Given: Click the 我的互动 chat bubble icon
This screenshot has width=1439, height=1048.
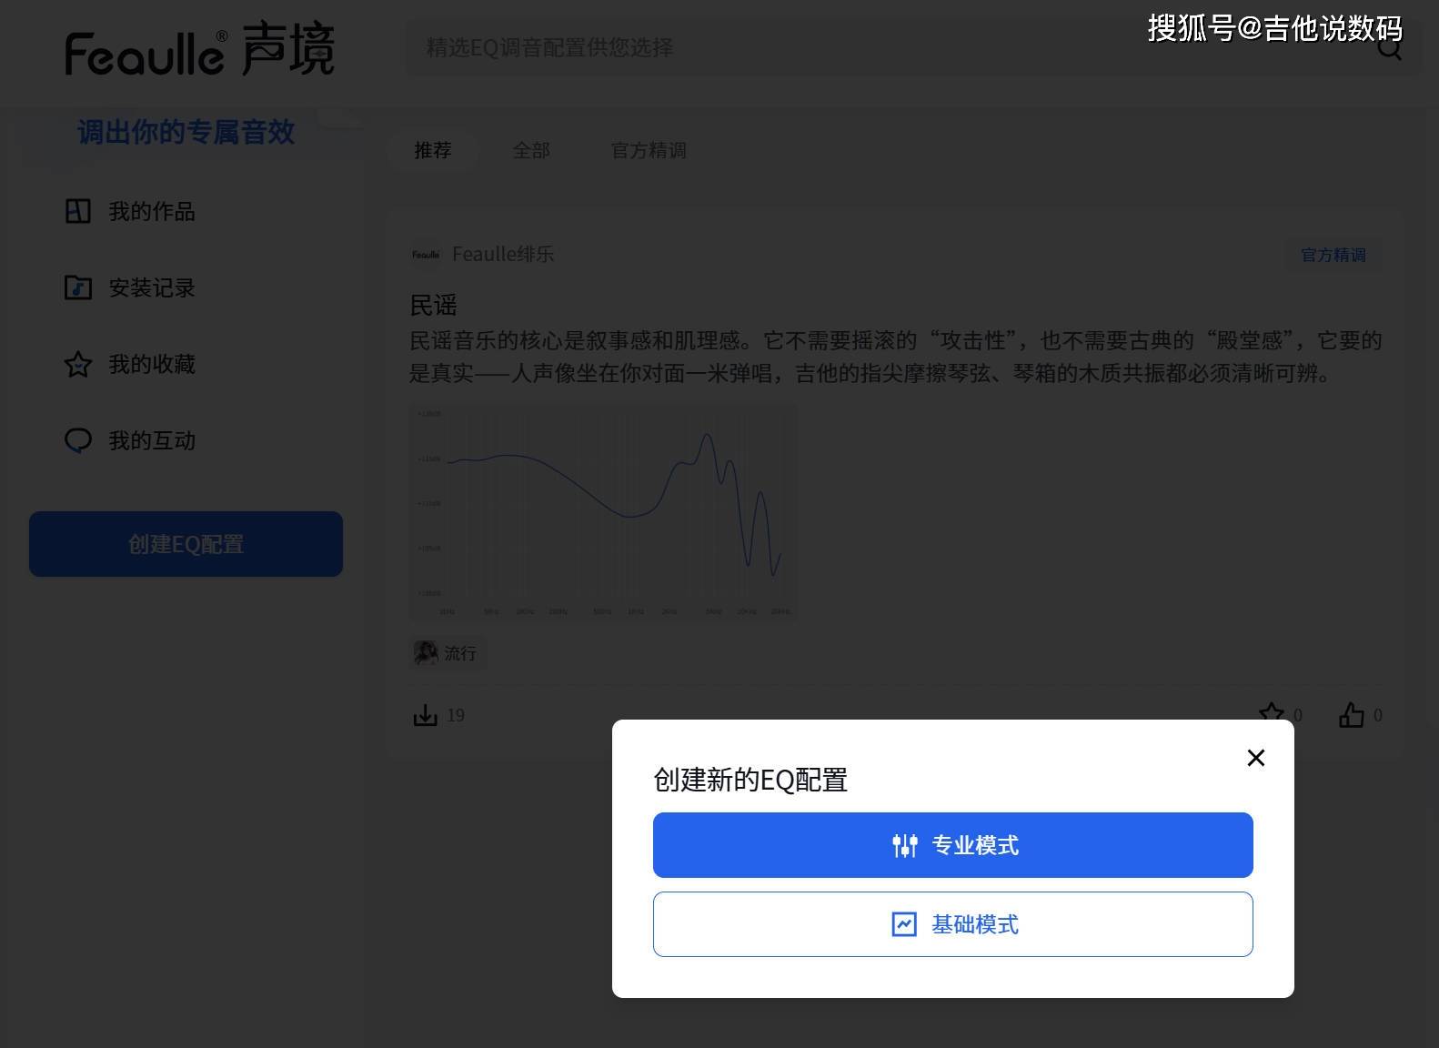Looking at the screenshot, I should click(78, 440).
